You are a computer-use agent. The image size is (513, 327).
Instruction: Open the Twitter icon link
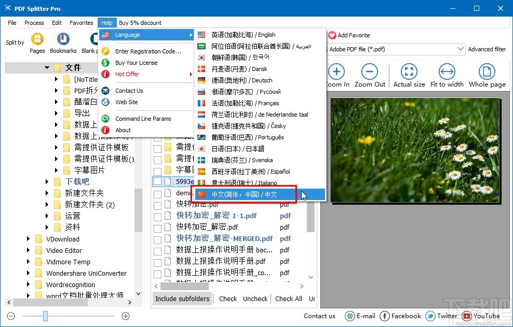point(430,316)
